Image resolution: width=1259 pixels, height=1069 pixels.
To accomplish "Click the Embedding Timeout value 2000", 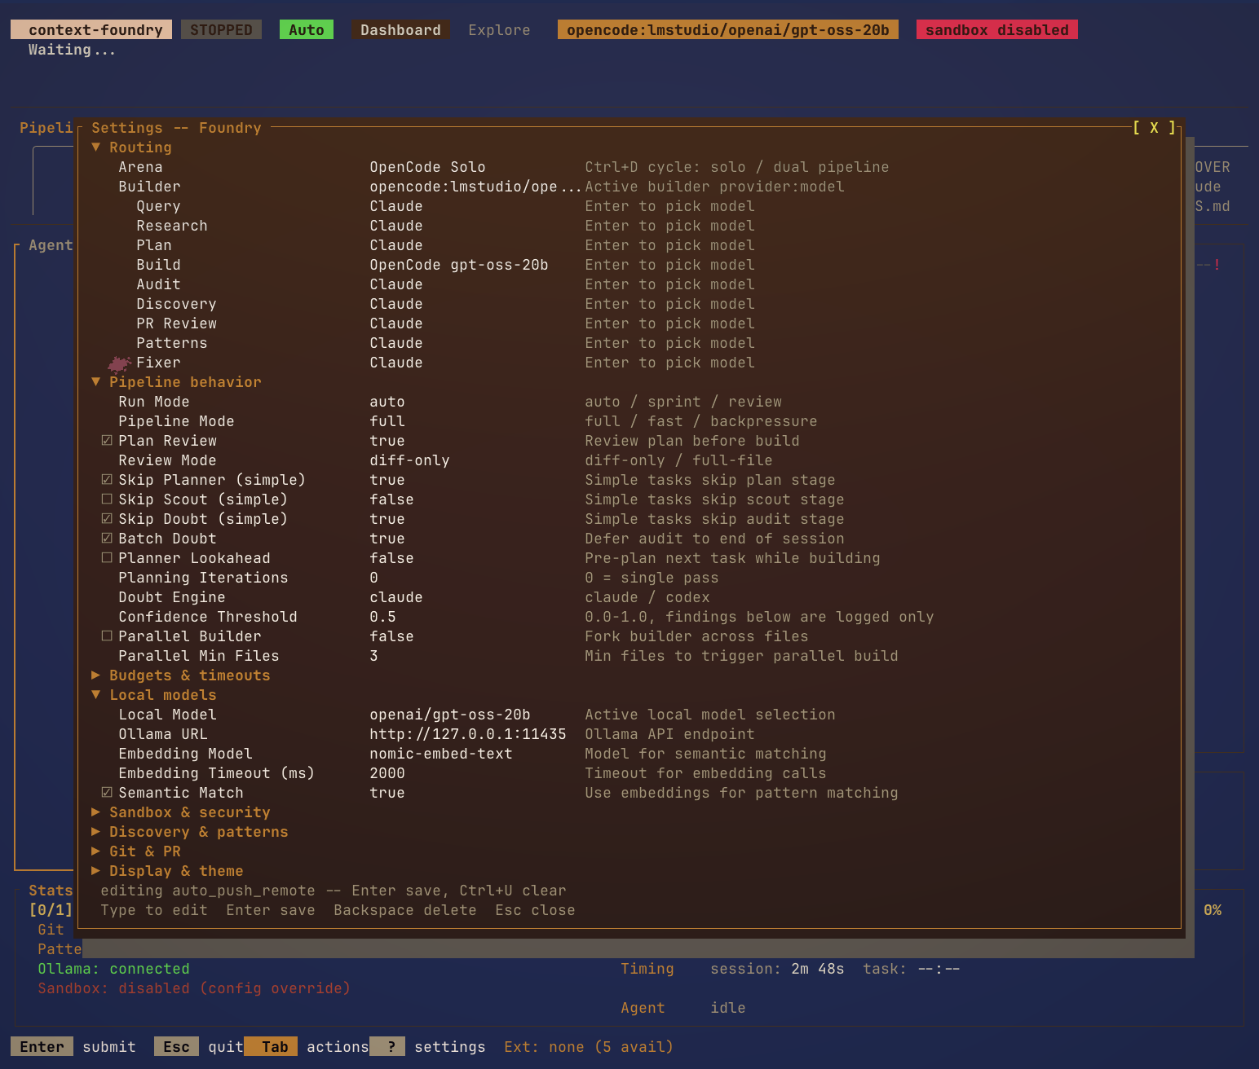I will pos(387,773).
